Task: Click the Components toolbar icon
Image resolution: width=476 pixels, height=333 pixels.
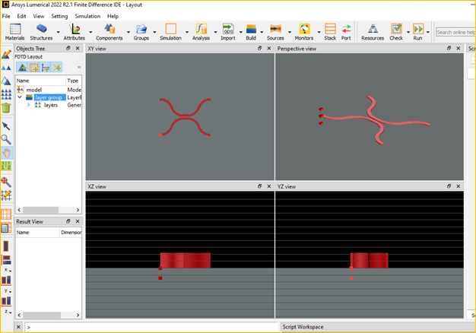Action: point(109,32)
